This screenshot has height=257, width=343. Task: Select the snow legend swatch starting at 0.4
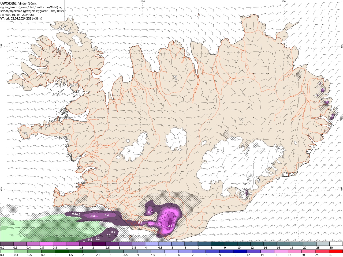(x=33, y=244)
